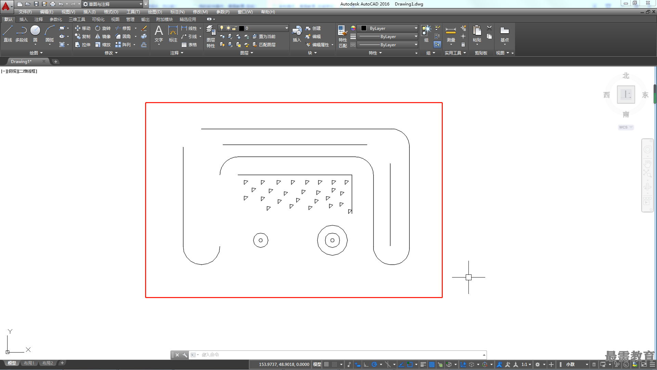
Task: Toggle 2D object snap in status bar
Action: 410,364
